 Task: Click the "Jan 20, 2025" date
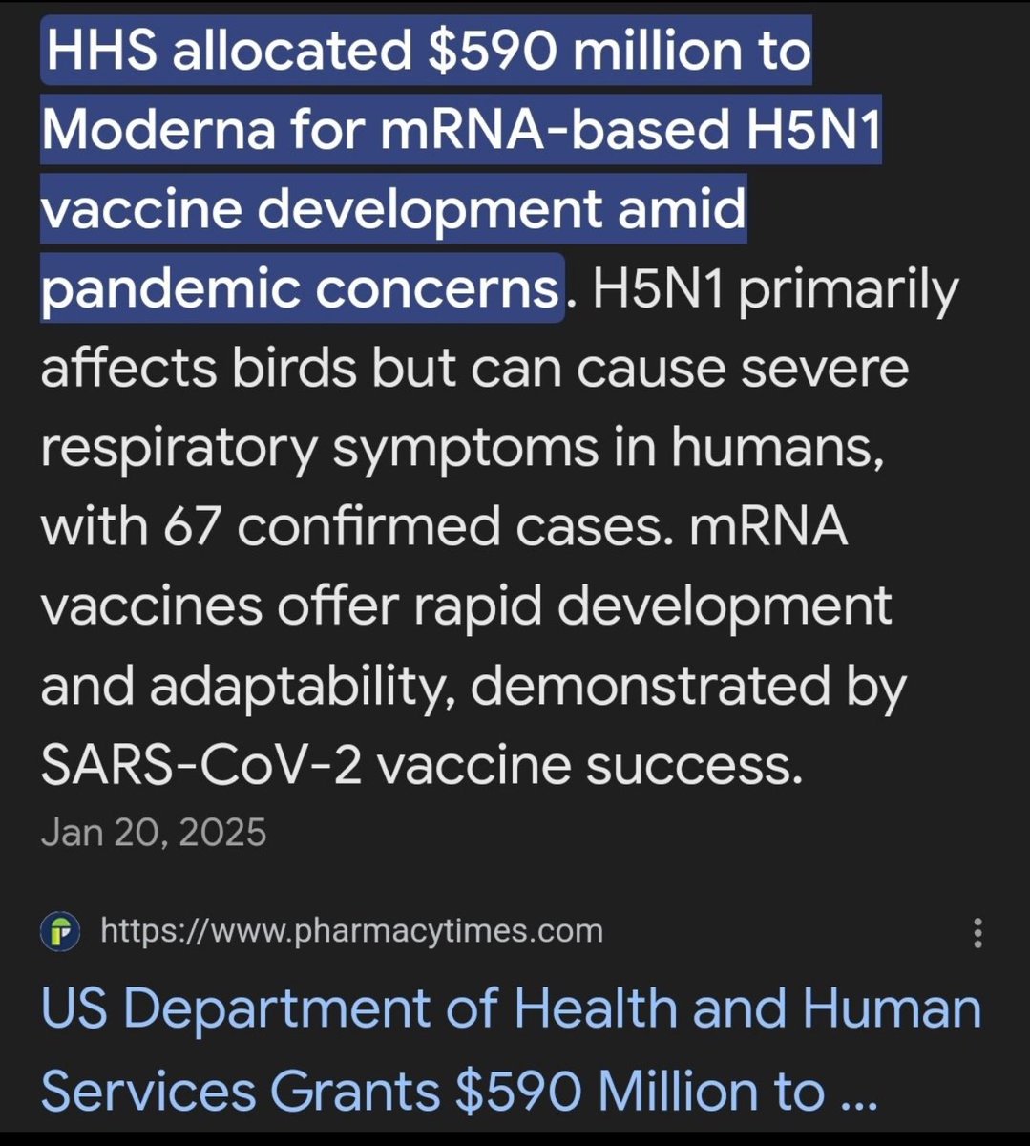154,832
